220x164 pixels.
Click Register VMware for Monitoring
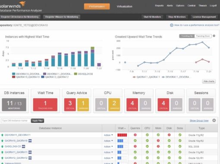tap(62, 17)
